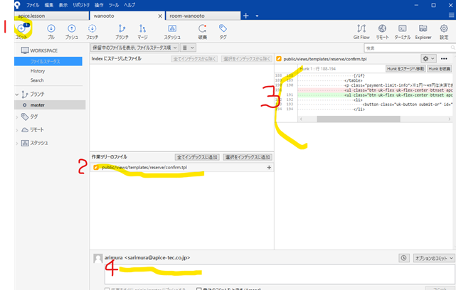Open the commit options (オプションのコミット) dropdown
Viewport: 456px width, 290px height.
(x=434, y=258)
